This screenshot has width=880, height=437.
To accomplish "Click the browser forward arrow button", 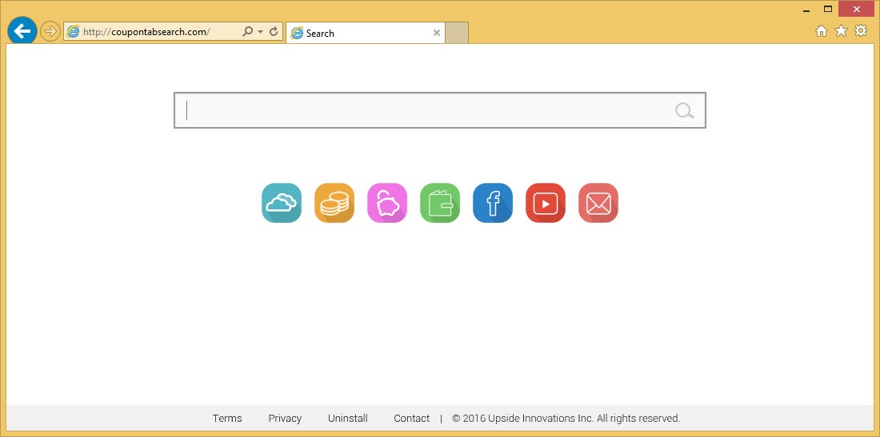I will pyautogui.click(x=50, y=31).
